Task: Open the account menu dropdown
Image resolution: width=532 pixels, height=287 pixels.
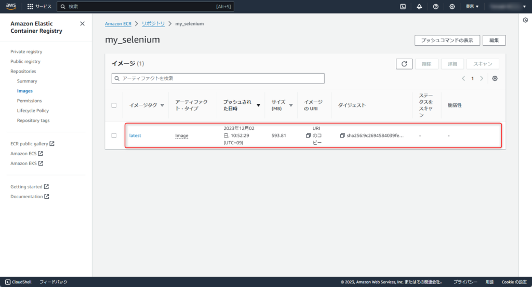Action: (508, 6)
